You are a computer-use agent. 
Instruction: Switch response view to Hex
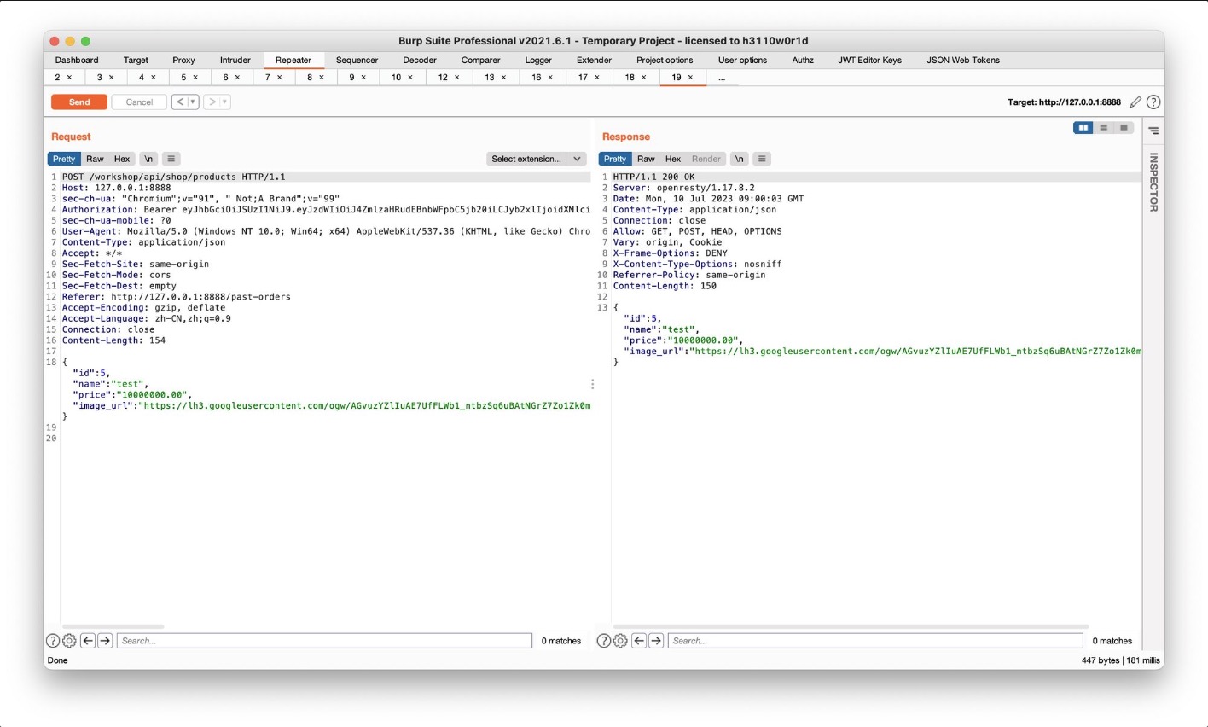pyautogui.click(x=673, y=159)
